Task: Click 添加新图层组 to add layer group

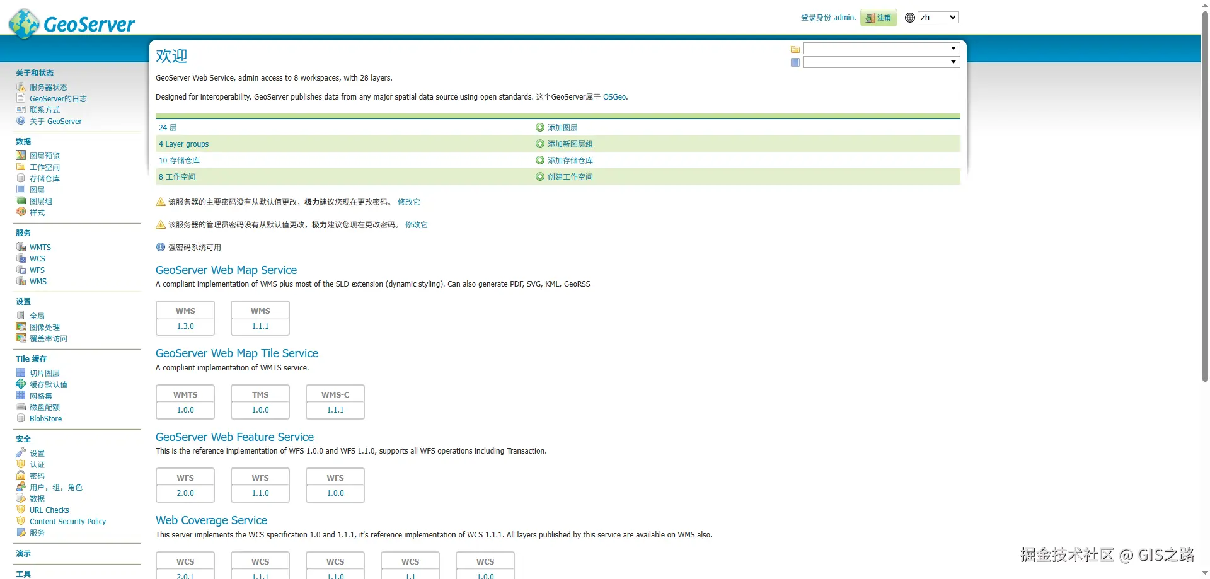Action: pos(570,144)
